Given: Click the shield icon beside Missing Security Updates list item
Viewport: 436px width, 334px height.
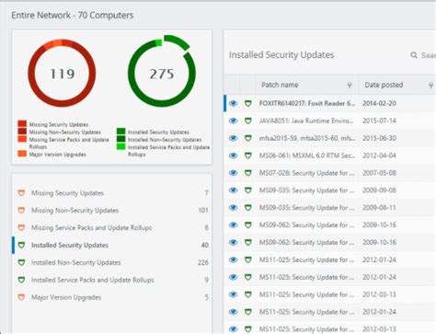Looking at the screenshot, I should click(21, 193).
